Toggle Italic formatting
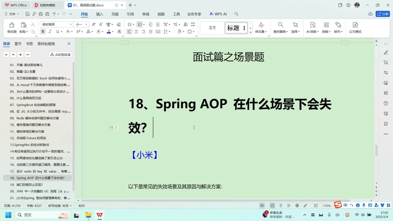The image size is (393, 221). coord(50,32)
